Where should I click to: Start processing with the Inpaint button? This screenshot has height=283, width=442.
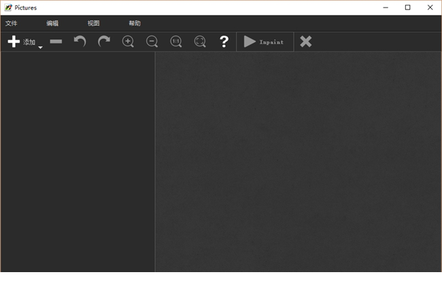[x=264, y=41]
